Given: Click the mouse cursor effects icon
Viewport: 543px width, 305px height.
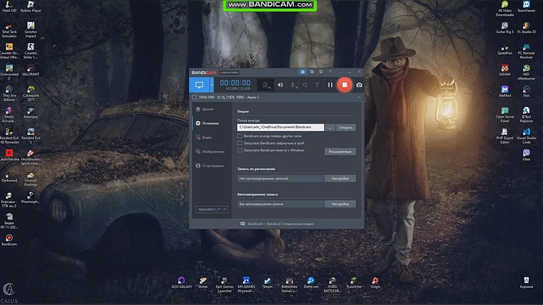Looking at the screenshot, I should click(305, 84).
